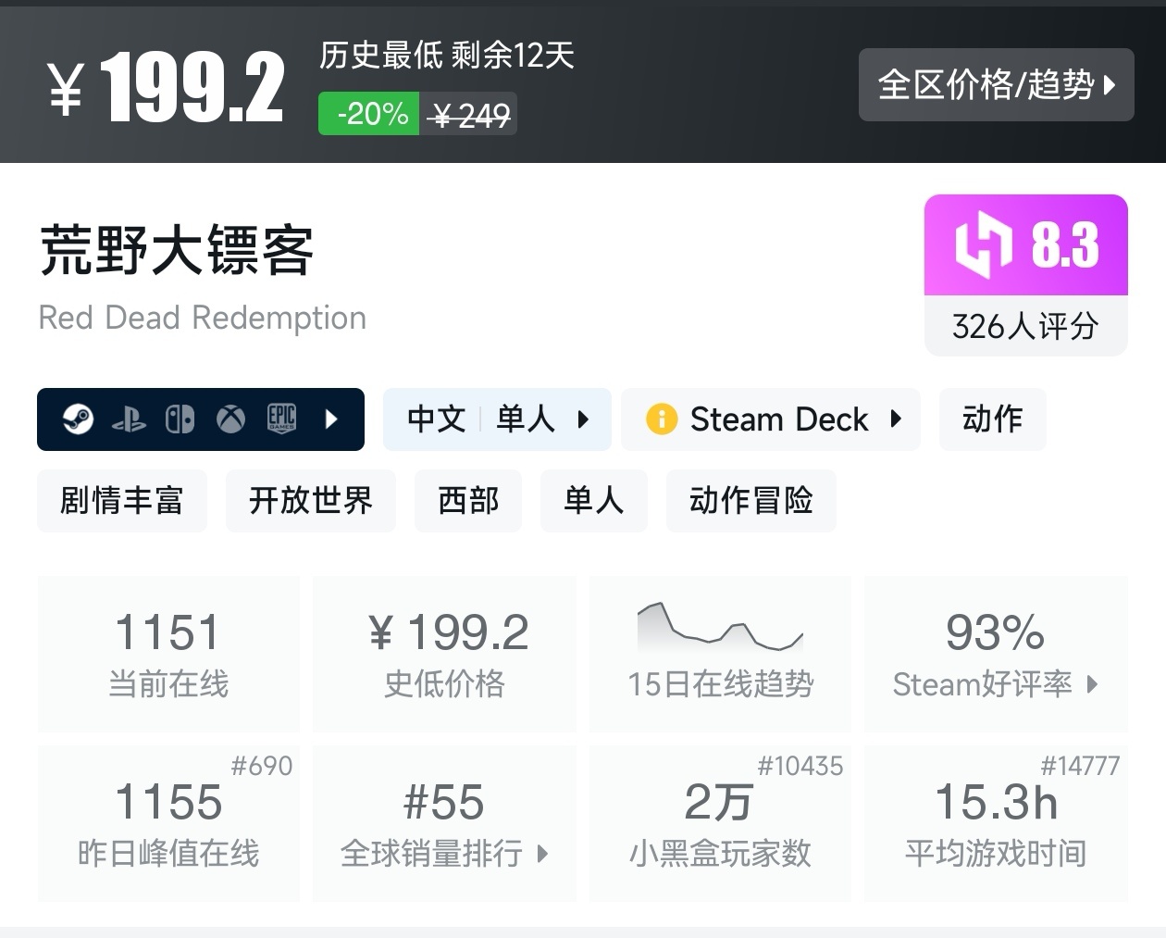The height and width of the screenshot is (938, 1166).
Task: Expand the 中文 单人 language details
Action: pos(497,419)
